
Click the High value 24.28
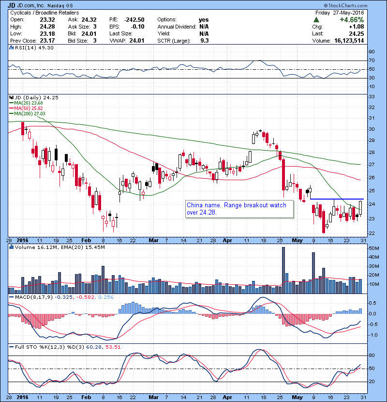coord(47,27)
